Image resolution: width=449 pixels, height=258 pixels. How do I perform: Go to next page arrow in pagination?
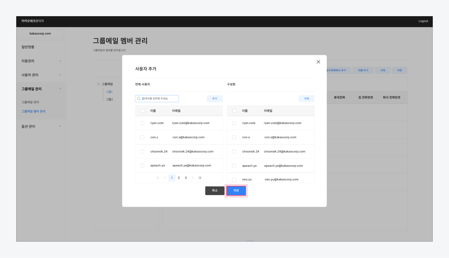[193, 178]
